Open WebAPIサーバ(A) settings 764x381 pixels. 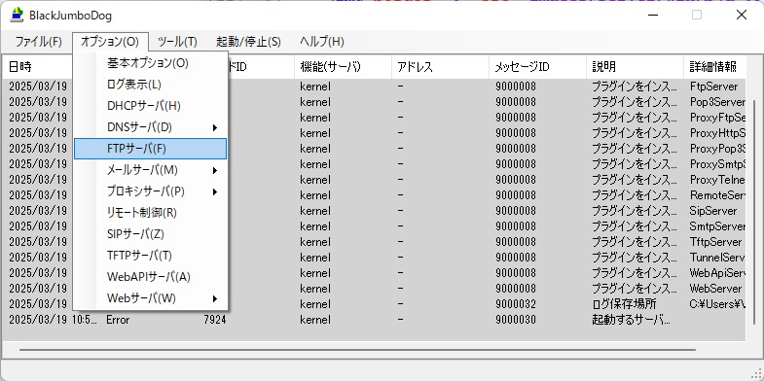[x=150, y=277]
